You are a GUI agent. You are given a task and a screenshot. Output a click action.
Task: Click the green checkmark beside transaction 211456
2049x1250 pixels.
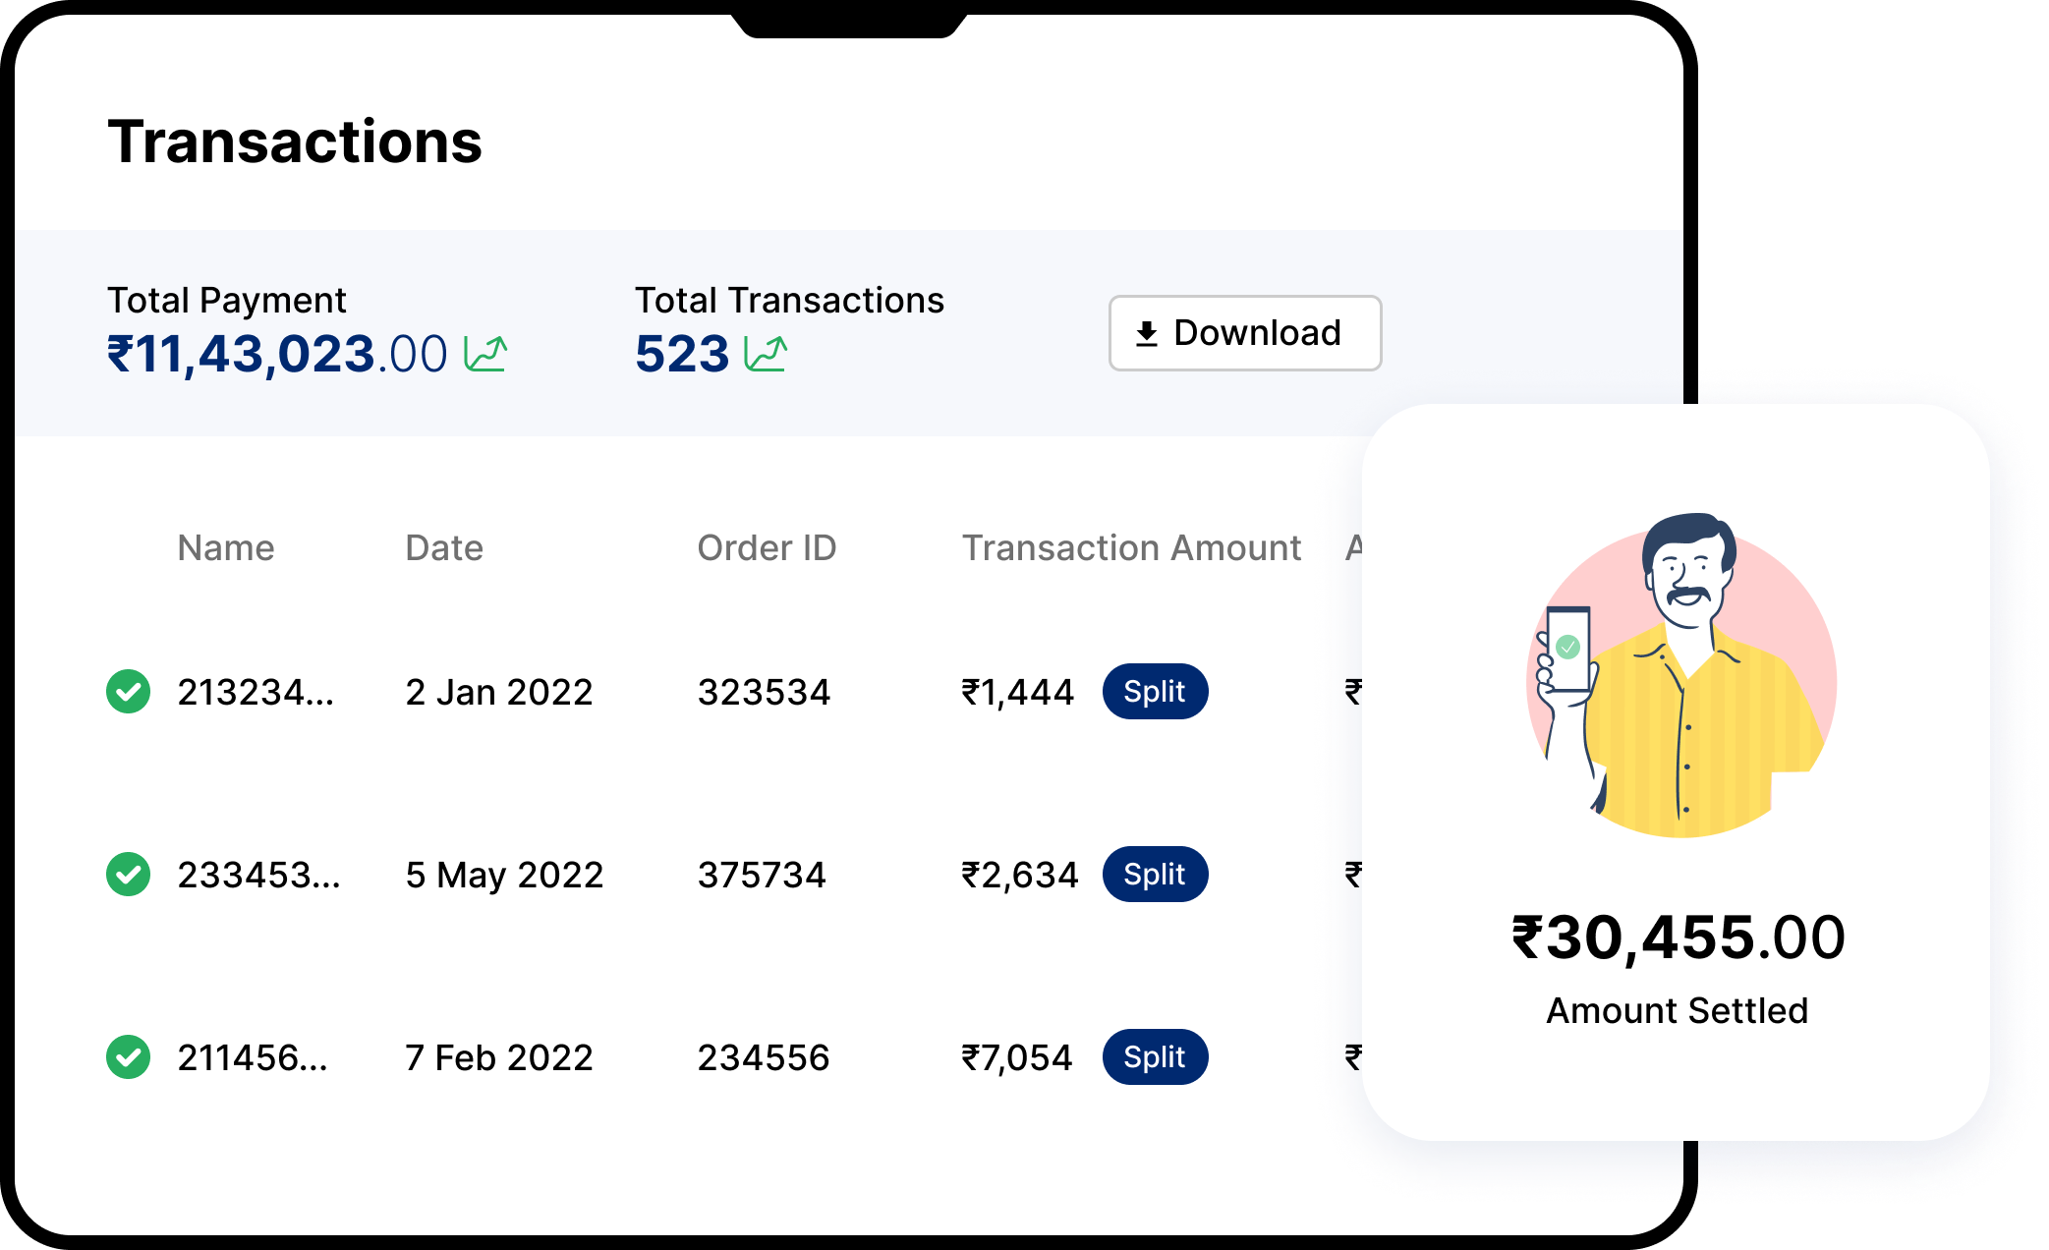point(128,1057)
